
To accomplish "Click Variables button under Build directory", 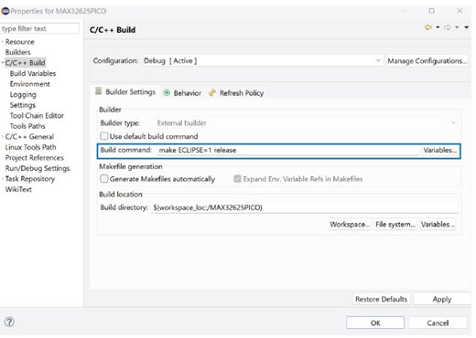I will [x=438, y=225].
